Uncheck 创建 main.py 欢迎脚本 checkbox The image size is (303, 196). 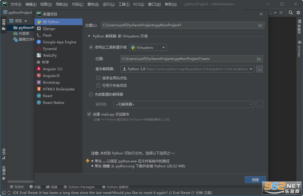(x=89, y=114)
